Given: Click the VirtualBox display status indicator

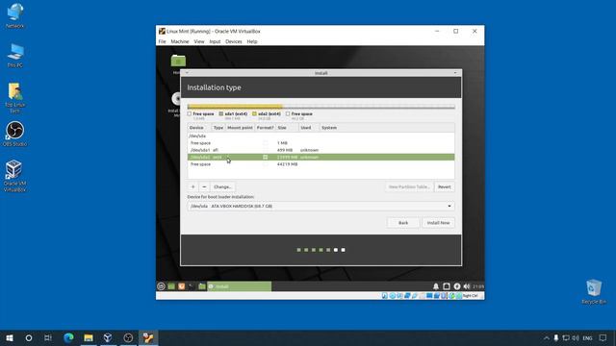Looking at the screenshot, I should 429,296.
